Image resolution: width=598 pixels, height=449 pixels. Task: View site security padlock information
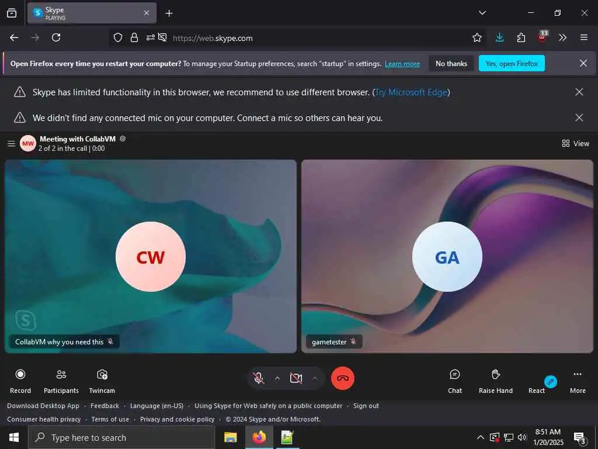click(134, 37)
